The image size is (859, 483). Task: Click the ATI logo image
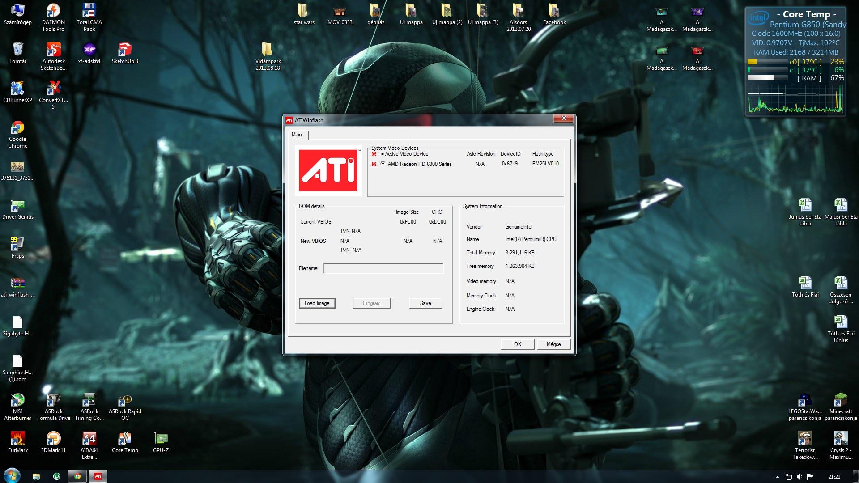click(x=328, y=170)
